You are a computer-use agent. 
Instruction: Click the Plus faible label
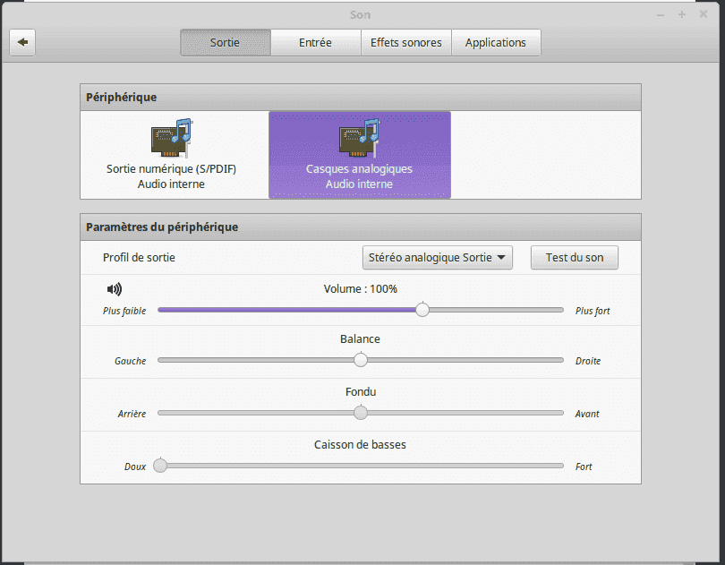124,311
